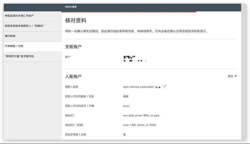Click the suite 1300, dallas, tx 75201 value

click(x=140, y=125)
